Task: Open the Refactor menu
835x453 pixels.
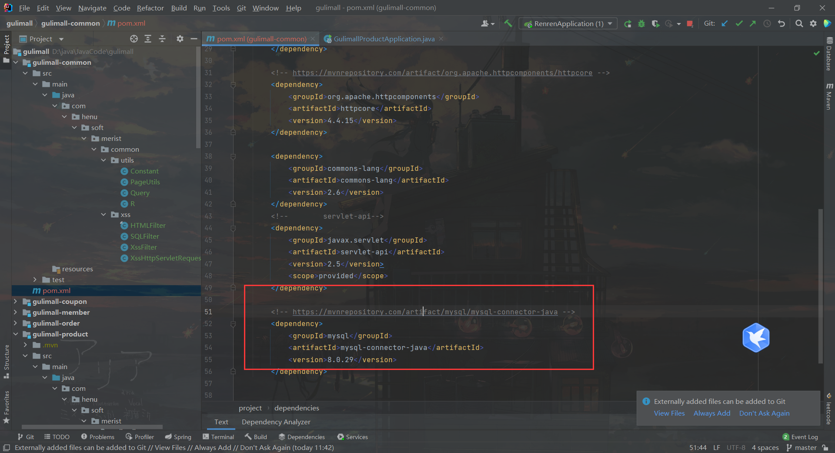Action: coord(150,8)
